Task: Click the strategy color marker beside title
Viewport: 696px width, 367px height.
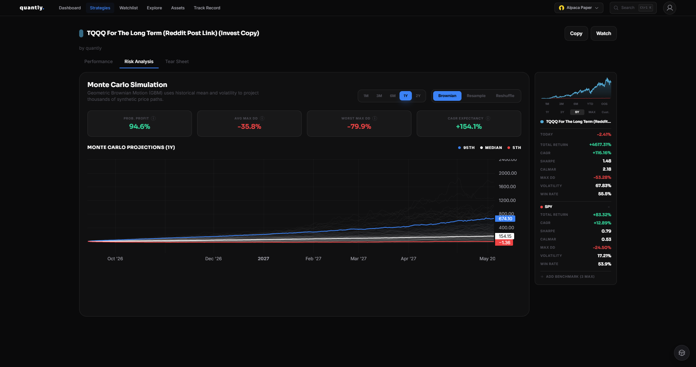Action: (x=81, y=33)
